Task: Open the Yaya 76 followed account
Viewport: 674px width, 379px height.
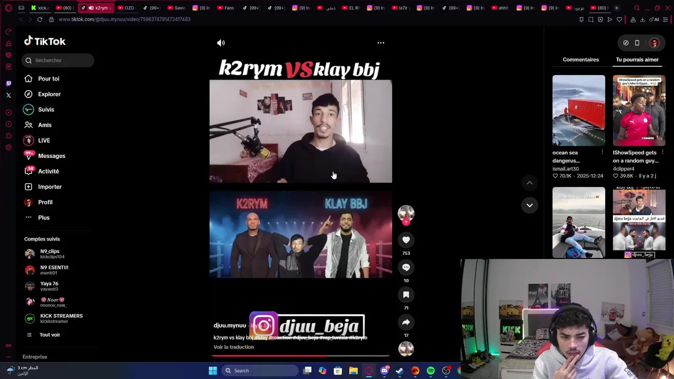Action: click(50, 286)
